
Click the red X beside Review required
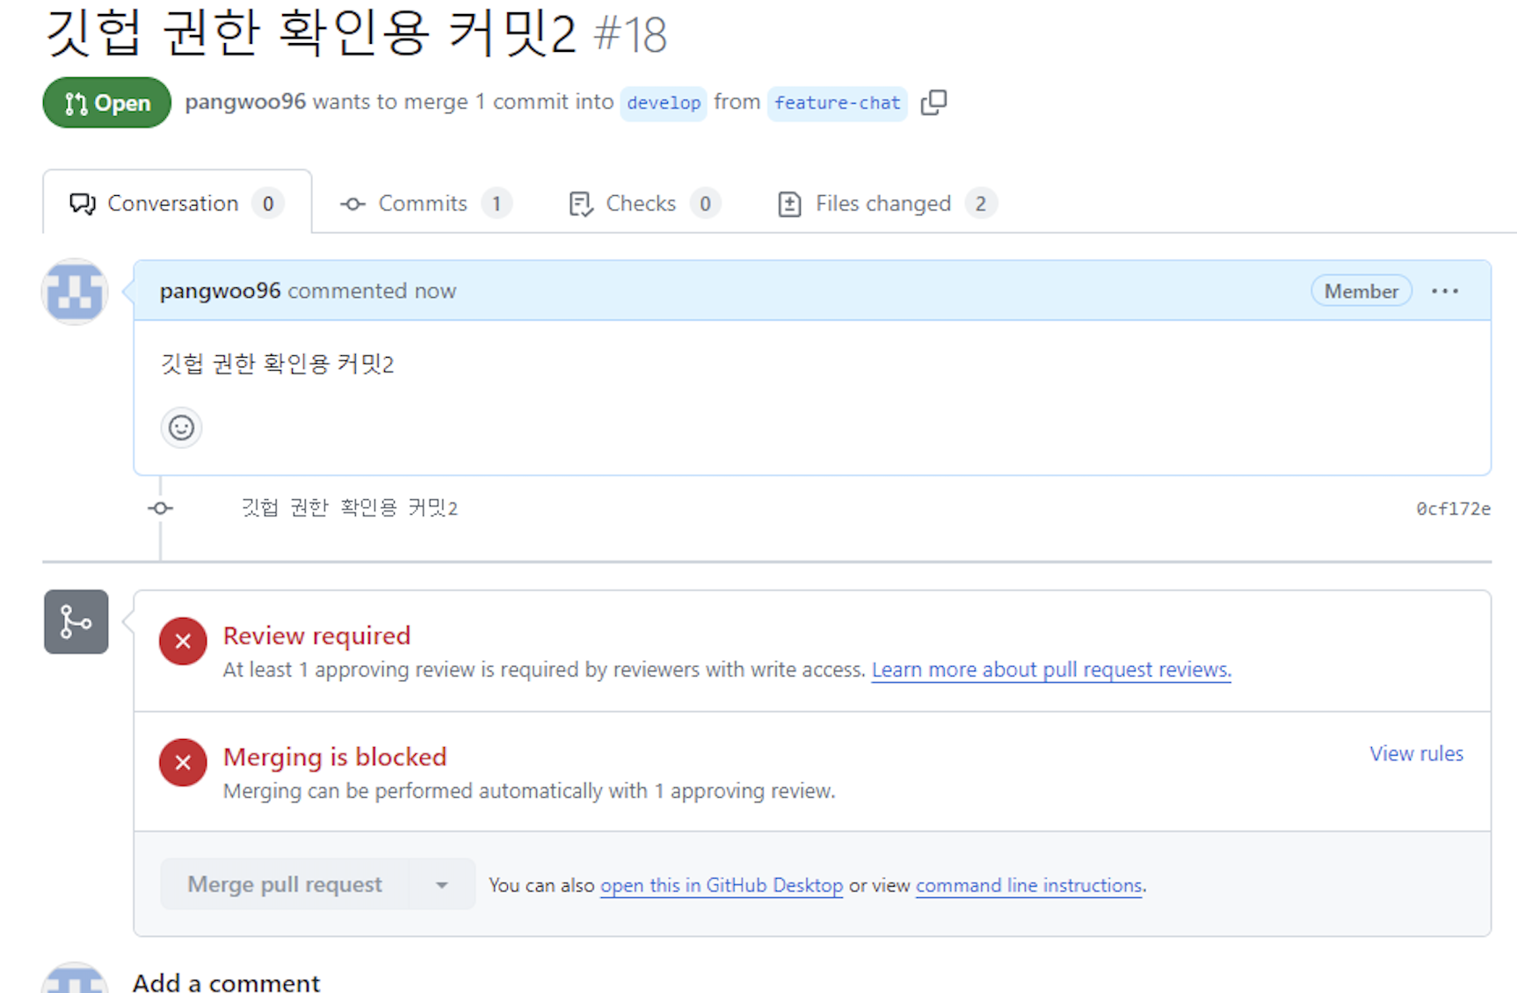183,641
